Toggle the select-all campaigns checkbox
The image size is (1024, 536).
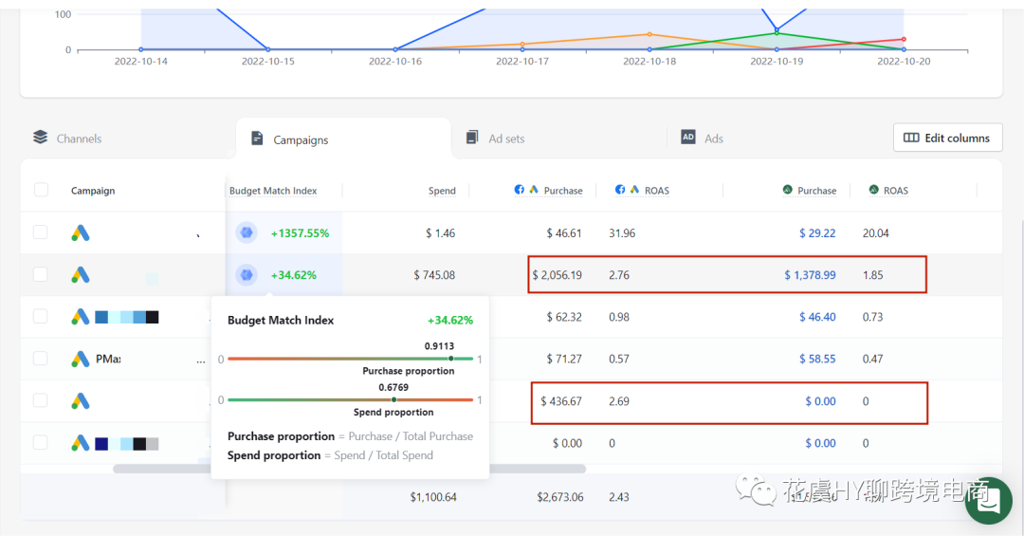tap(41, 190)
